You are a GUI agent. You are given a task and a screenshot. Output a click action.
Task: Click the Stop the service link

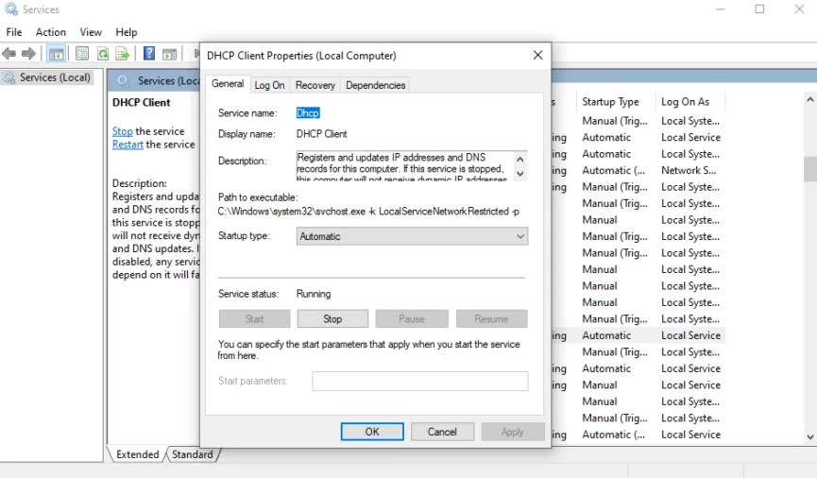coord(123,131)
